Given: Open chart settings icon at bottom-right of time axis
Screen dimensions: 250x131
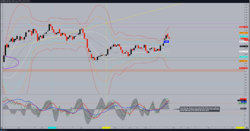Looking at the screenshot, I should tap(247, 128).
